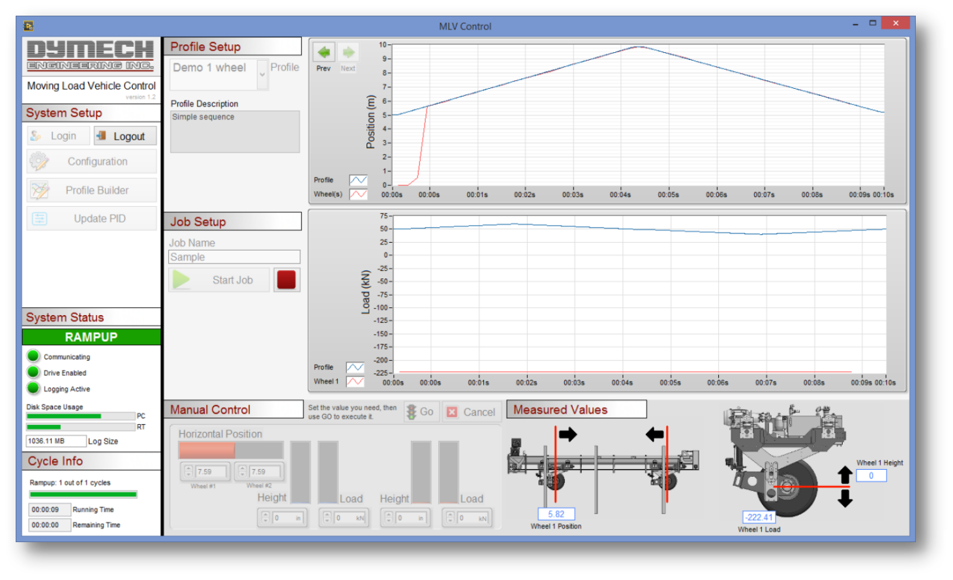
Task: Open Configuration via the gears icon
Action: [39, 160]
